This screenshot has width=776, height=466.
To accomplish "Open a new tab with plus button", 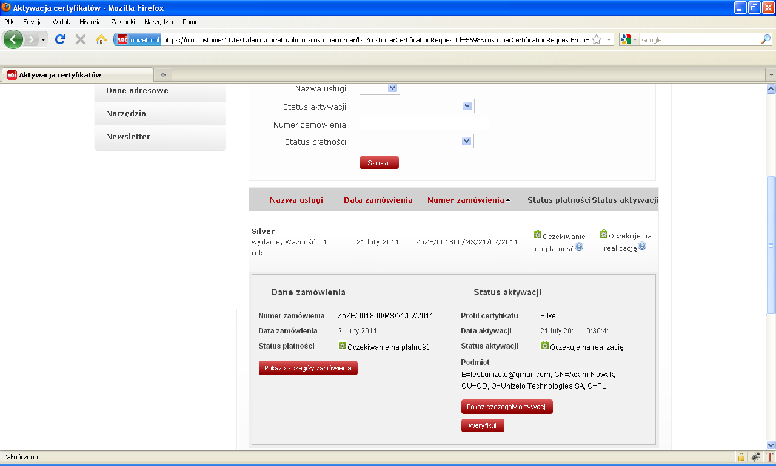I will pos(162,75).
